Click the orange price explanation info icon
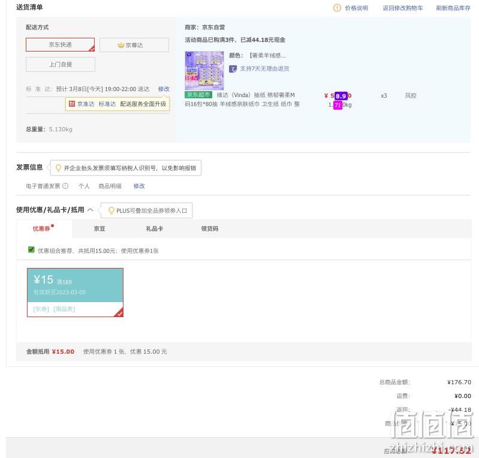479x458 pixels. 337,8
